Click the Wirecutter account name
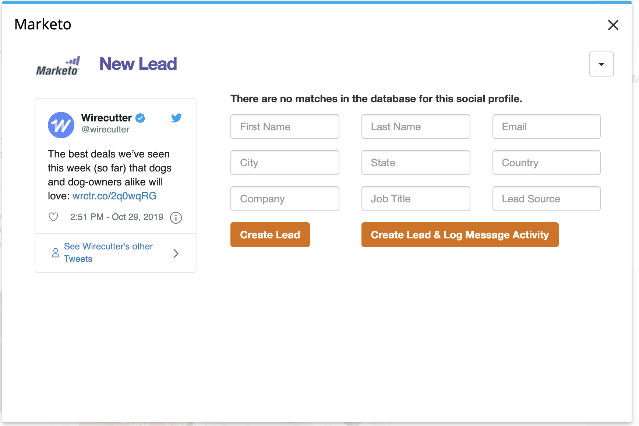The height and width of the screenshot is (426, 639). (106, 118)
